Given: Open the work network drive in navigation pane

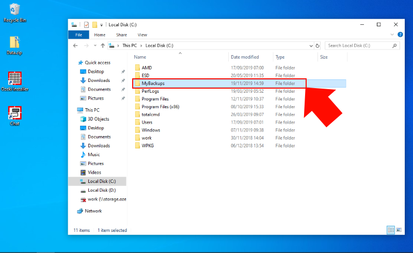Looking at the screenshot, I should 107,199.
